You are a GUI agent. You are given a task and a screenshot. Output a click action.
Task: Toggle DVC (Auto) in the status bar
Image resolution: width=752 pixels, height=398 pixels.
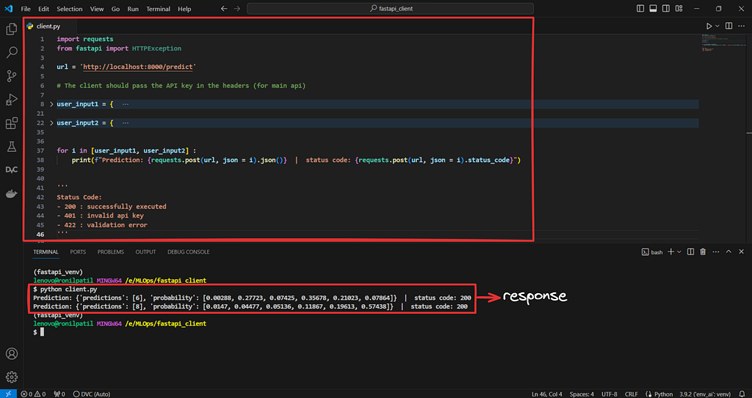(91, 394)
